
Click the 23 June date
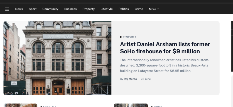[146, 79]
